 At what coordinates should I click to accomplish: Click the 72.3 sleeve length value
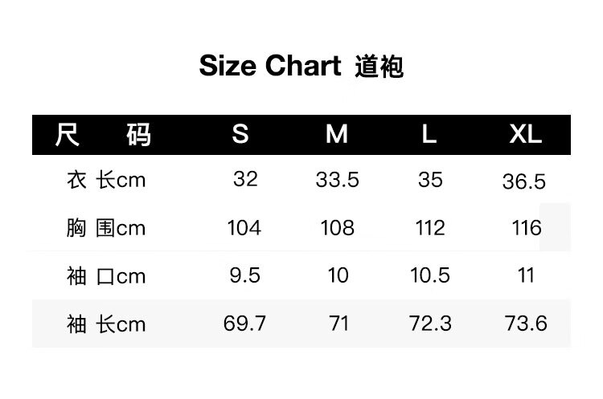point(430,324)
